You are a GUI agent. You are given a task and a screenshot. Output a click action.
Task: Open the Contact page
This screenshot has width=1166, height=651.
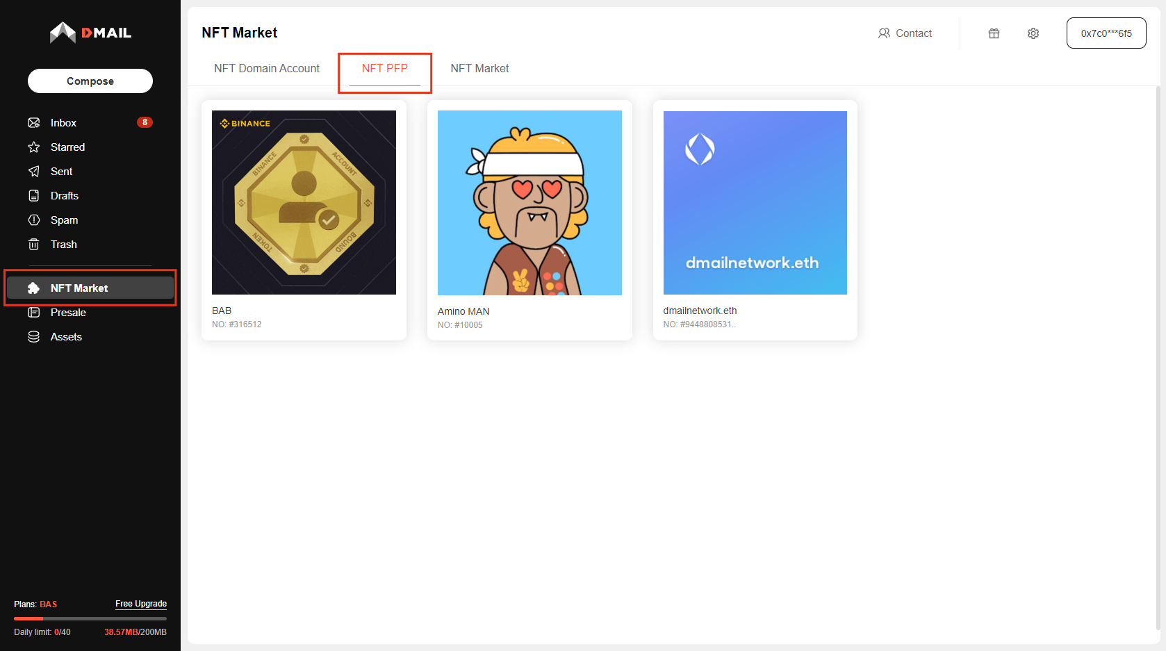pos(905,33)
